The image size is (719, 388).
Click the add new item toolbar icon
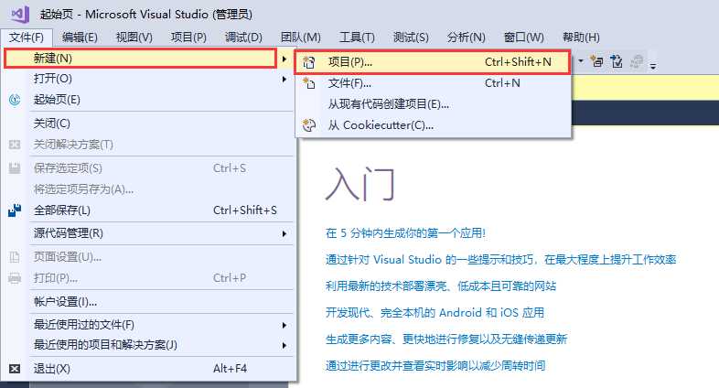point(596,61)
